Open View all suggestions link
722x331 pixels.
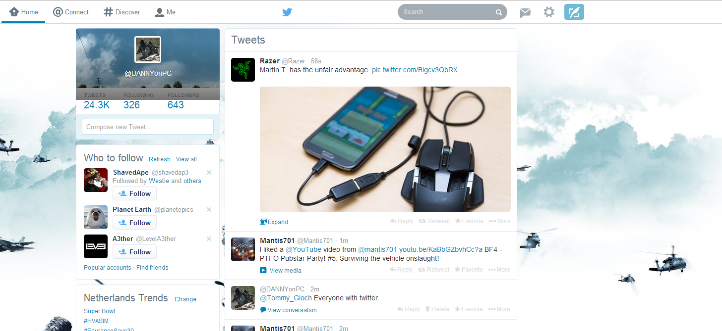click(x=186, y=159)
